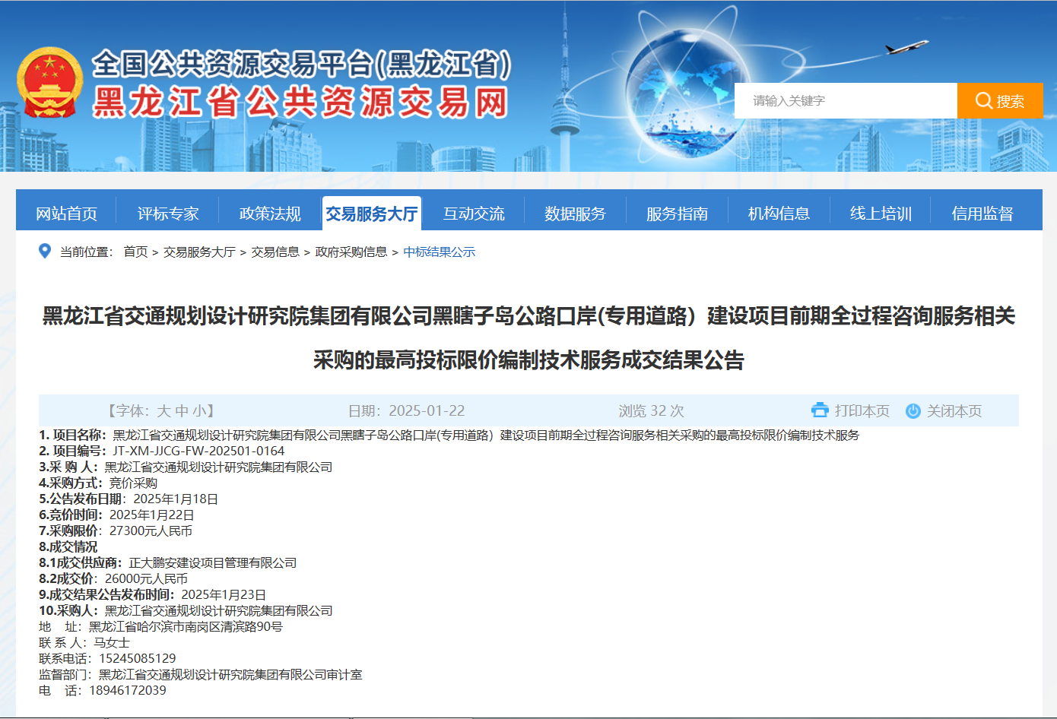Viewport: 1057px width, 719px height.
Task: Set font size to 小
Action: [x=199, y=411]
